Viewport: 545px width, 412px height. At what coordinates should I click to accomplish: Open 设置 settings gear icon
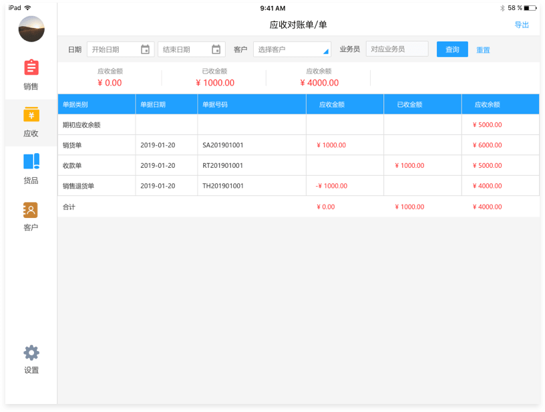[31, 352]
